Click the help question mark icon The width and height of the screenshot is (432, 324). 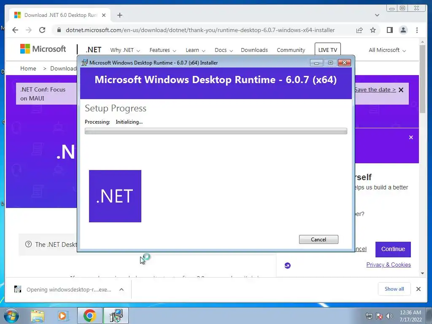click(x=28, y=244)
